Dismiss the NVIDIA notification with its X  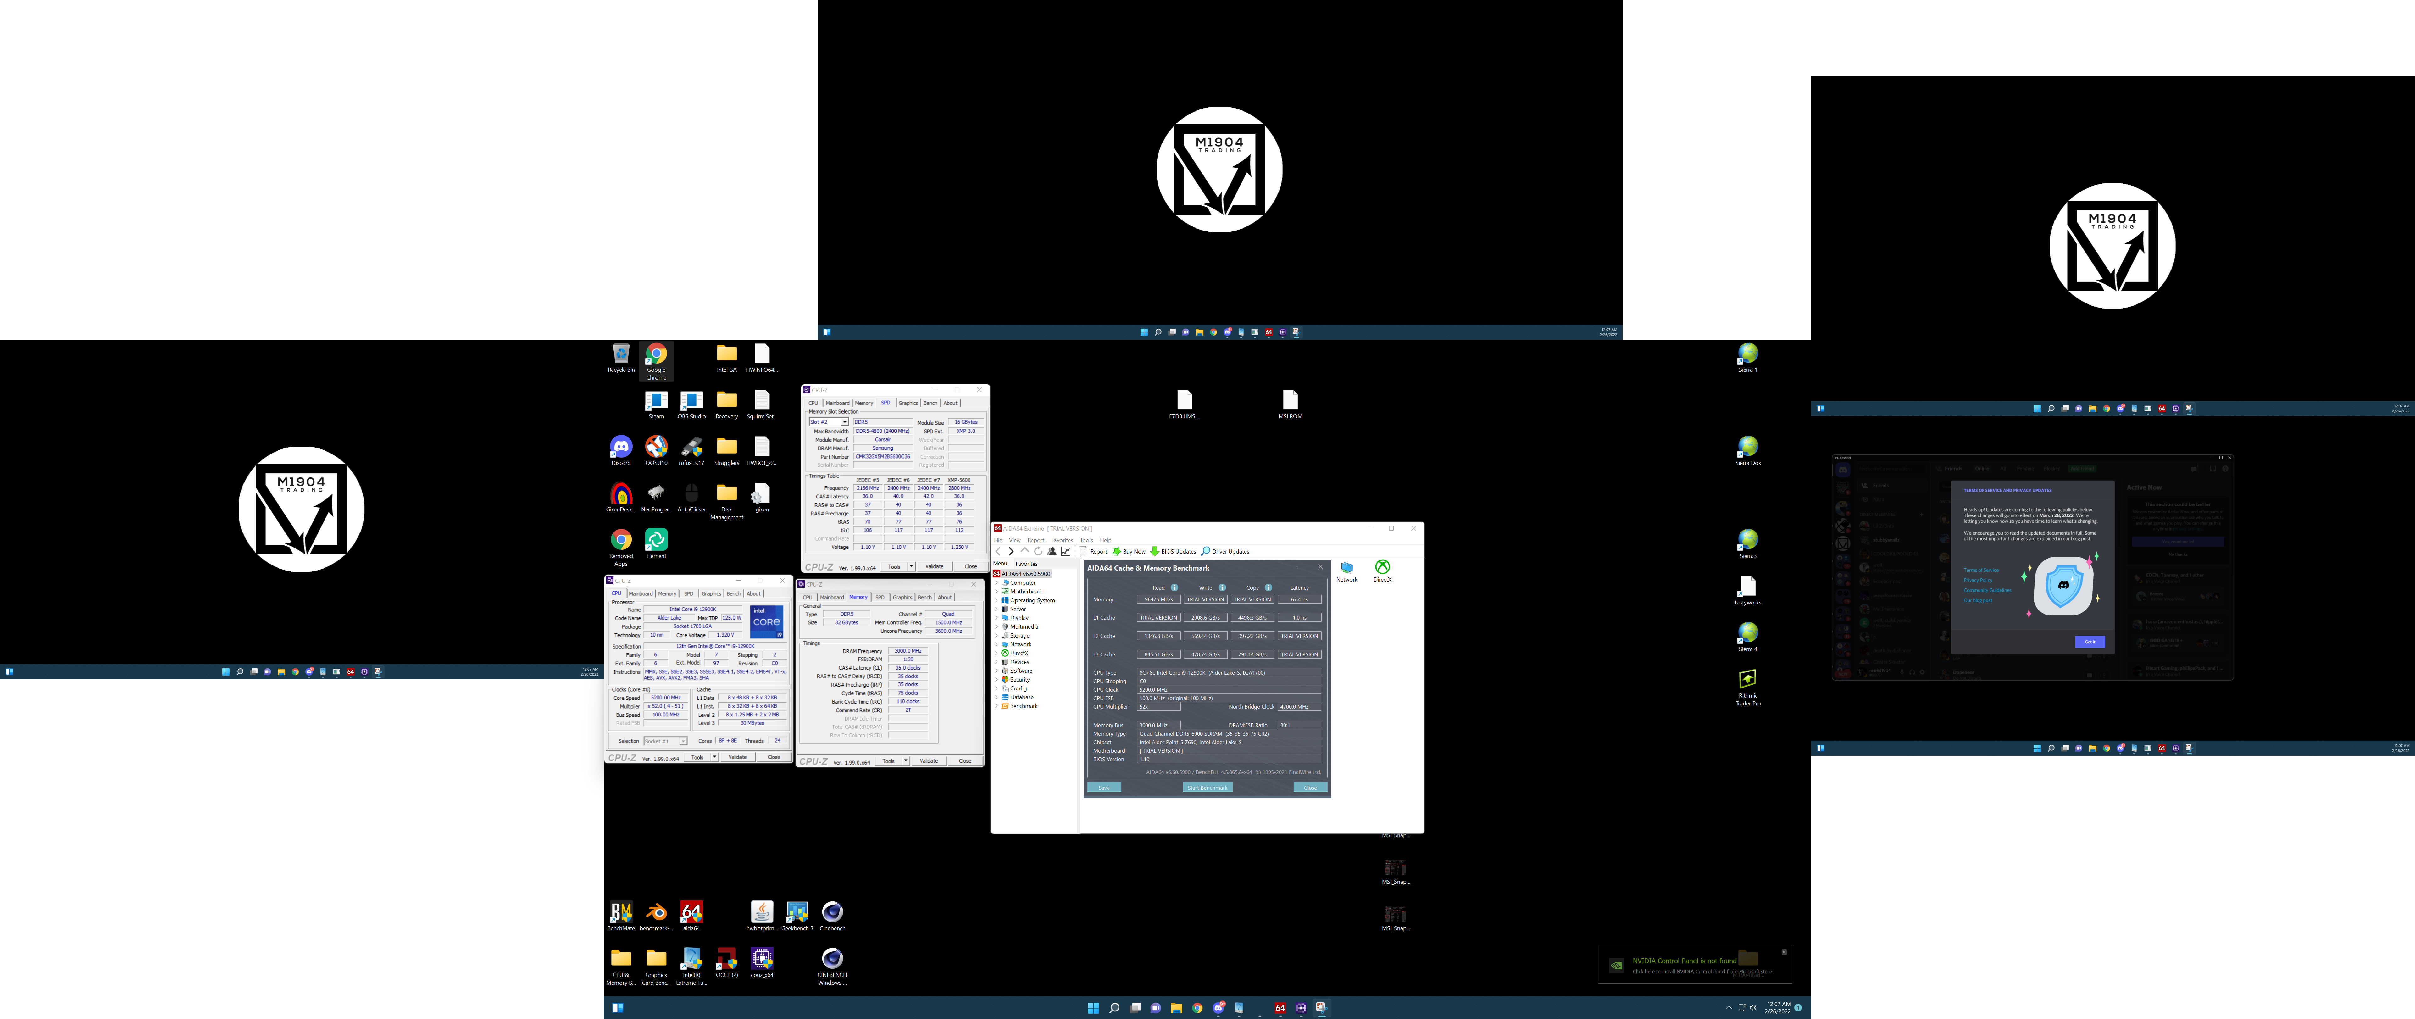point(1784,952)
